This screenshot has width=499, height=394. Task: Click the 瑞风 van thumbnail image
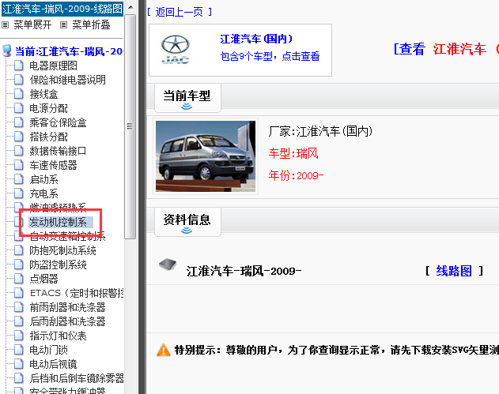pos(206,156)
